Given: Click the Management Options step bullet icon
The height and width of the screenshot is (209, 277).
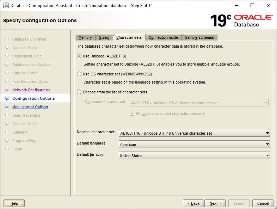Looking at the screenshot, I should 7,107.
